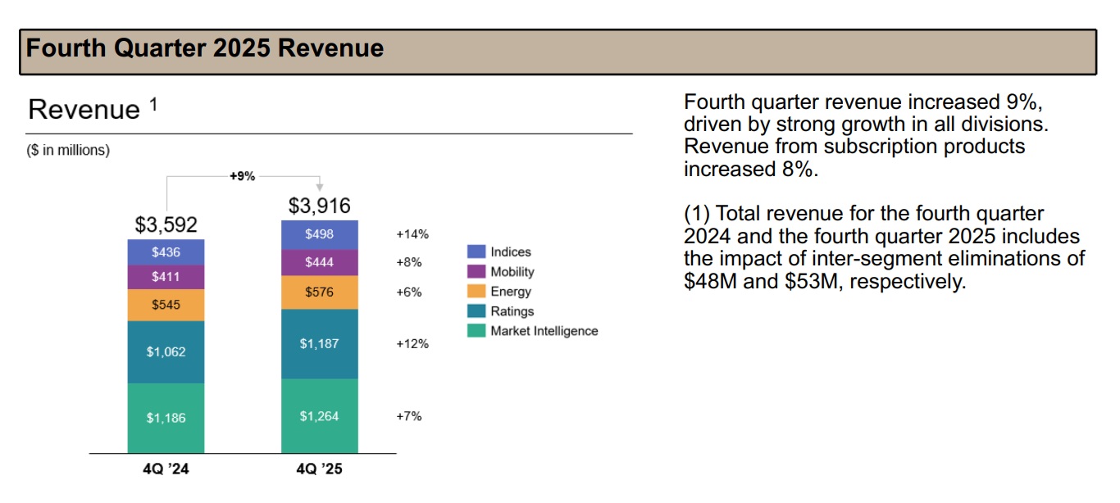Click the Market Intelligence legend marker
1120x503 pixels.
478,330
